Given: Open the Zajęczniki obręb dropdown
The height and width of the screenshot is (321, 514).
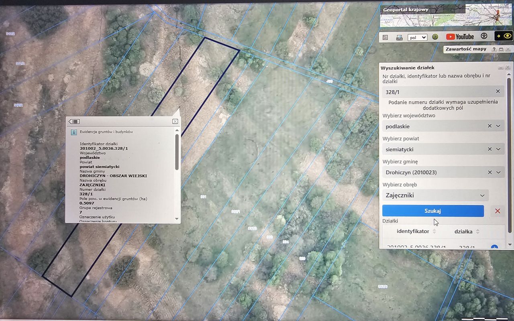Looking at the screenshot, I should pos(435,195).
